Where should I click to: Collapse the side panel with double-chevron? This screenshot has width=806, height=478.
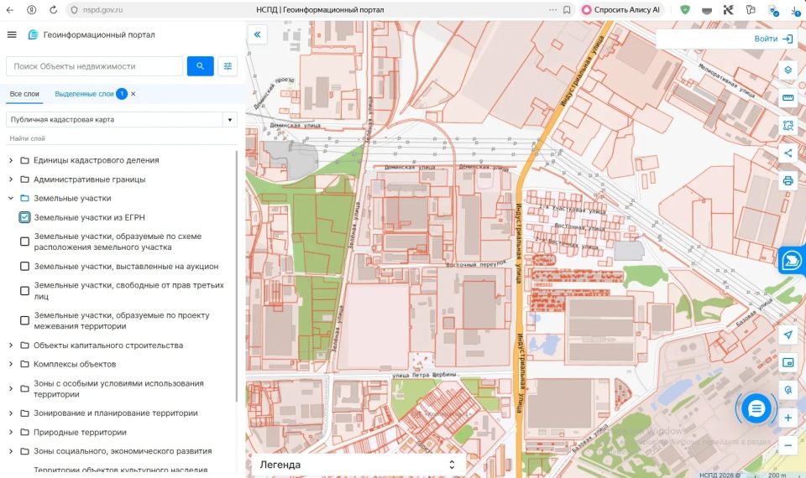(x=257, y=34)
